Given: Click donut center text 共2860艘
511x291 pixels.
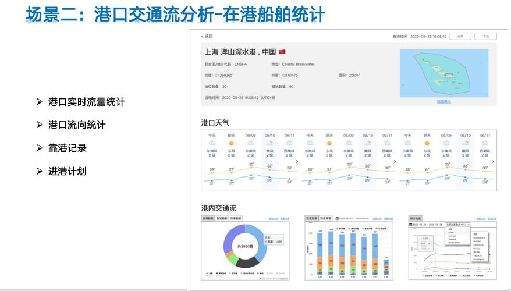Looking at the screenshot, I should [245, 246].
